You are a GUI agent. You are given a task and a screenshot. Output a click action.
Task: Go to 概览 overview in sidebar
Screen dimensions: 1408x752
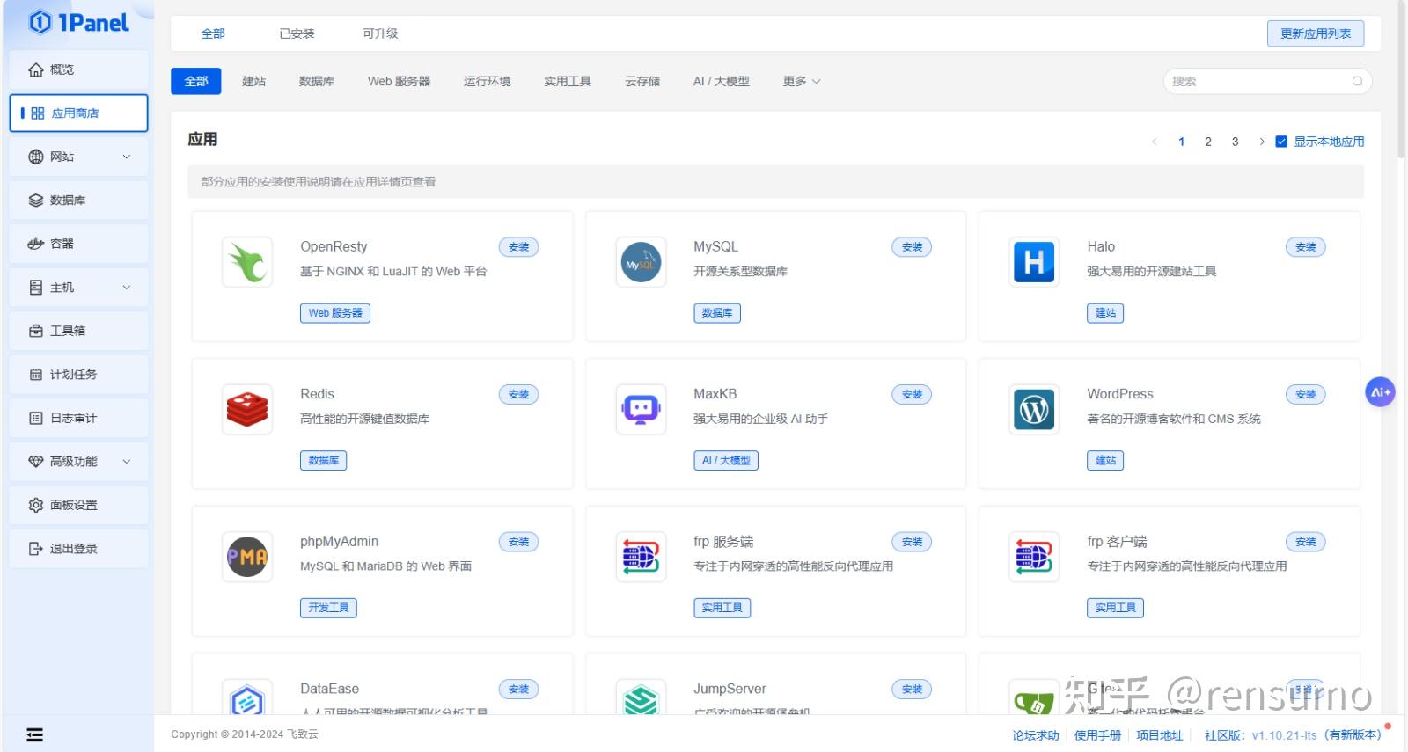tap(78, 69)
